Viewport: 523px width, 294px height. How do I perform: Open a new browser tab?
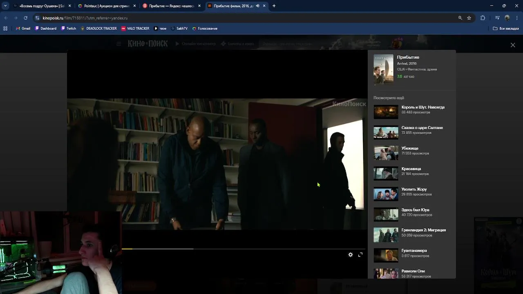pyautogui.click(x=274, y=6)
